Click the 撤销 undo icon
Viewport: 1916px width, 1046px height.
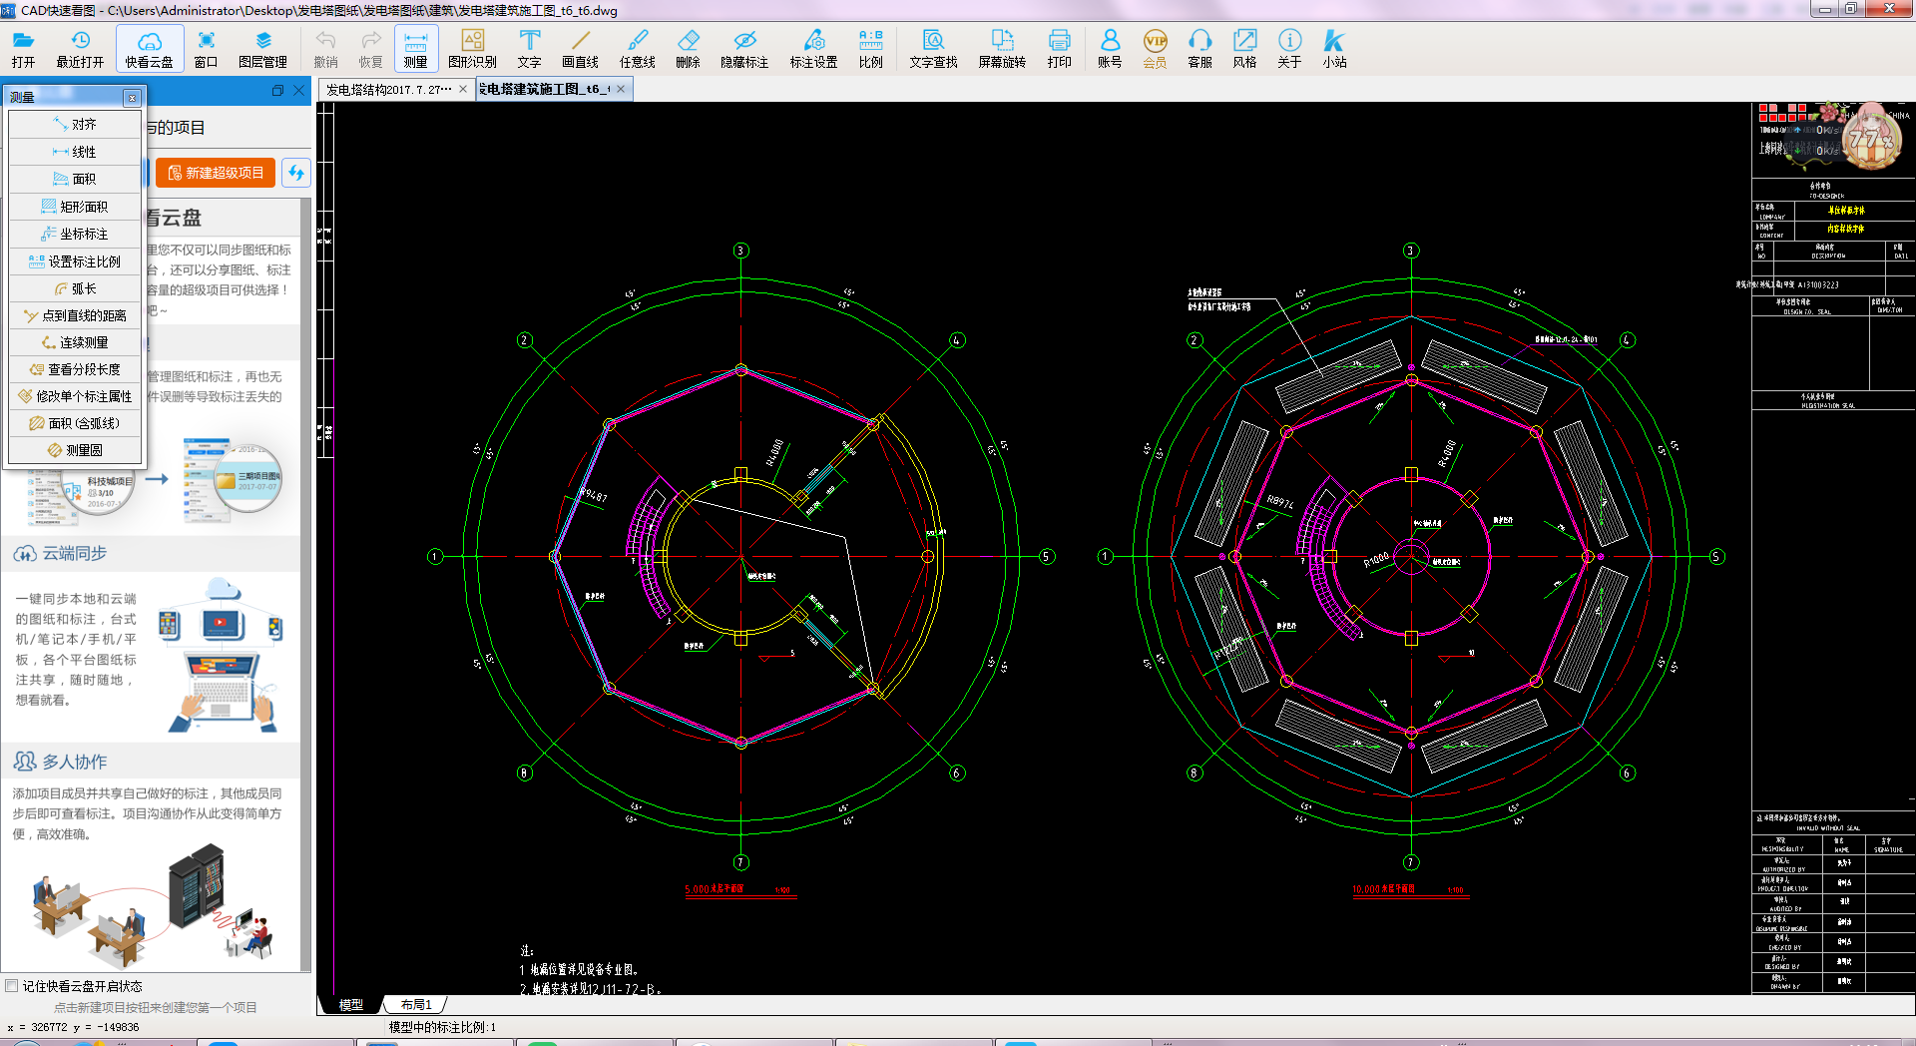[x=325, y=49]
